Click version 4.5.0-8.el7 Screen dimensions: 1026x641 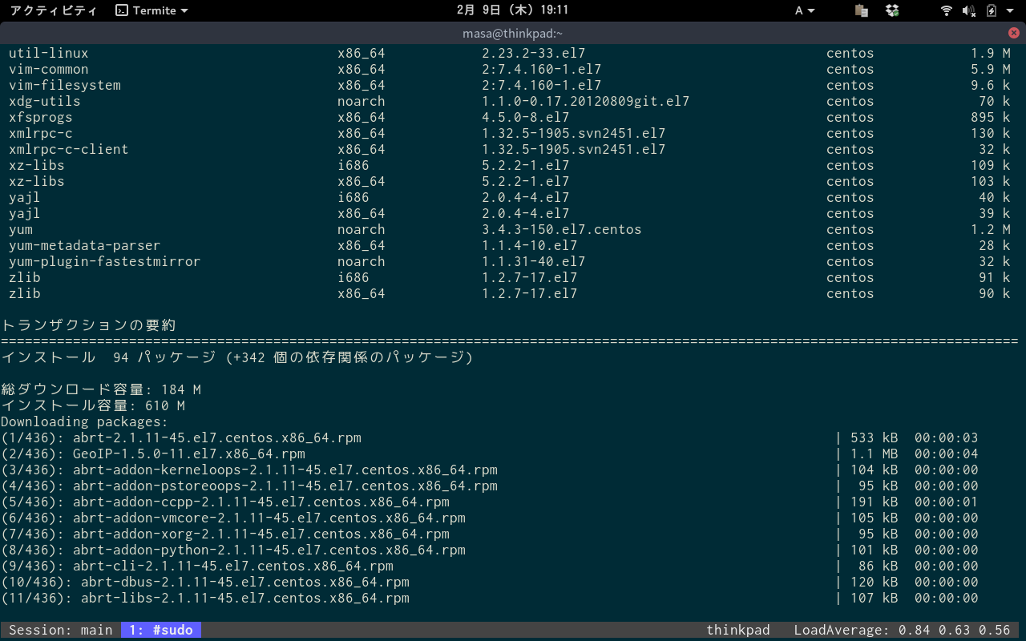point(525,117)
